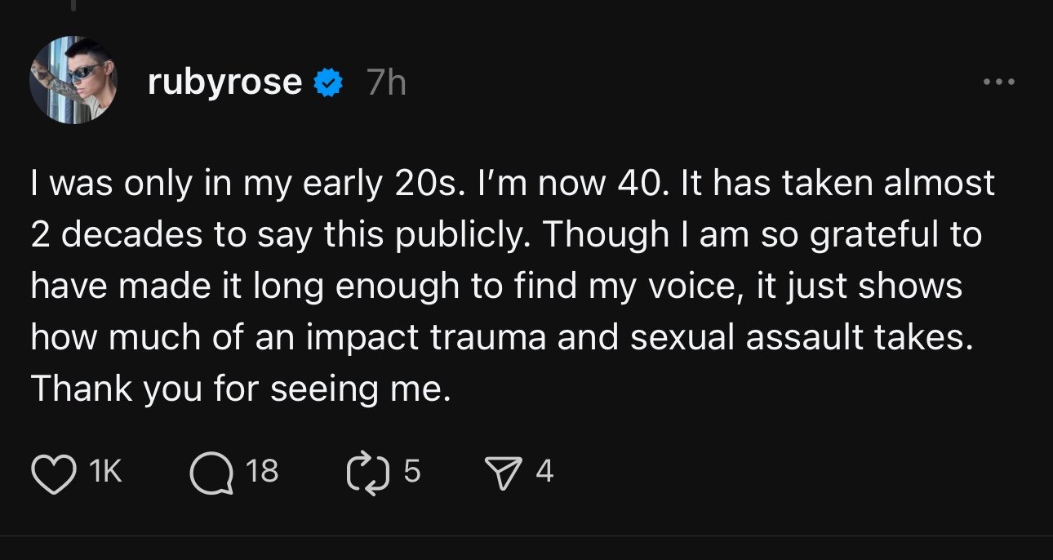Go to the rubyrose username profile
This screenshot has height=560, width=1053.
coord(224,82)
